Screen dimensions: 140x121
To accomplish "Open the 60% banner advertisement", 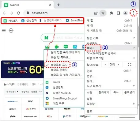I will point(22,69).
